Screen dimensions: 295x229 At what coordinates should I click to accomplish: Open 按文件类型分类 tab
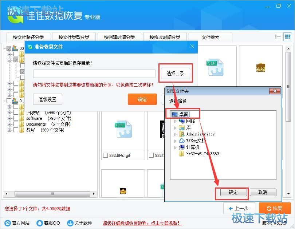pos(74,37)
